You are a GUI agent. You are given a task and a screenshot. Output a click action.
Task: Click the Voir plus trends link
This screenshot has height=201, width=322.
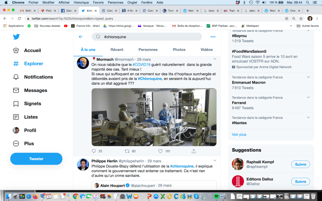239,134
